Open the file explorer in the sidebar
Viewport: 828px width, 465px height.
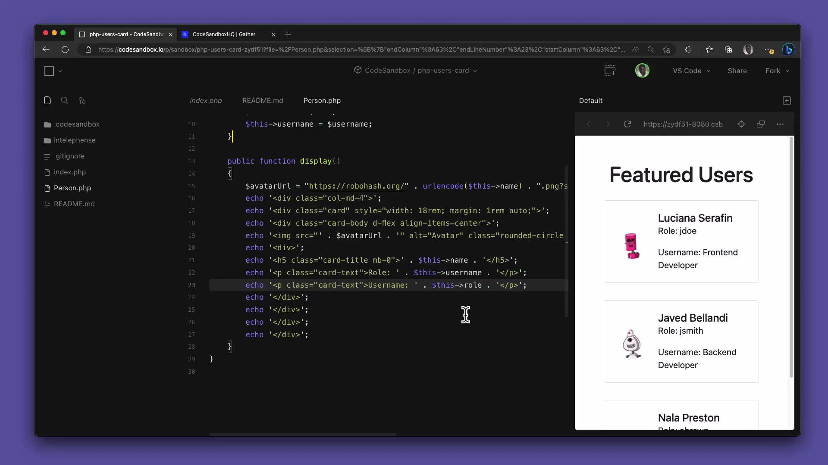(47, 100)
